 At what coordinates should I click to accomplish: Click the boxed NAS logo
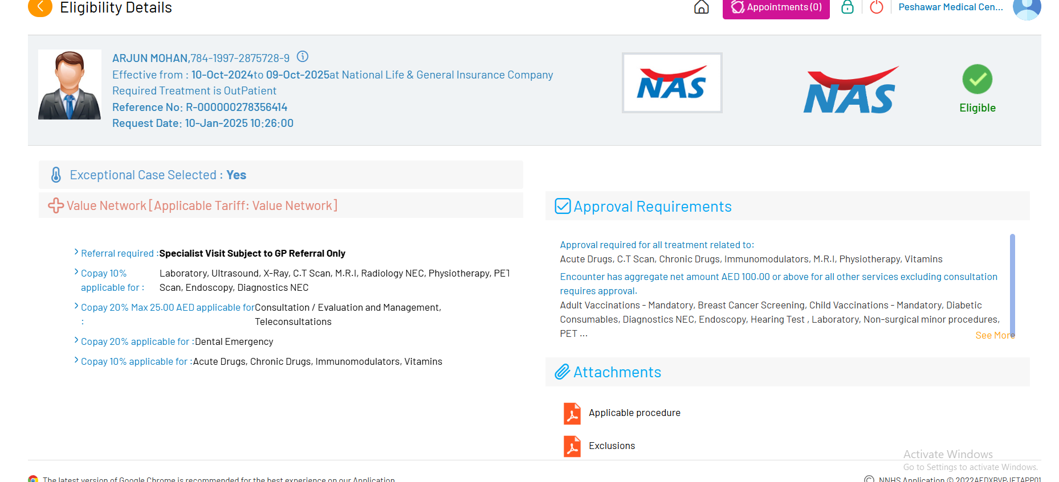click(672, 83)
